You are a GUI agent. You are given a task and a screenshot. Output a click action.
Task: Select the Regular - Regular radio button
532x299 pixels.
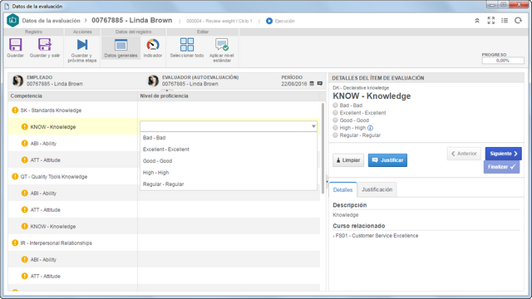click(335, 135)
